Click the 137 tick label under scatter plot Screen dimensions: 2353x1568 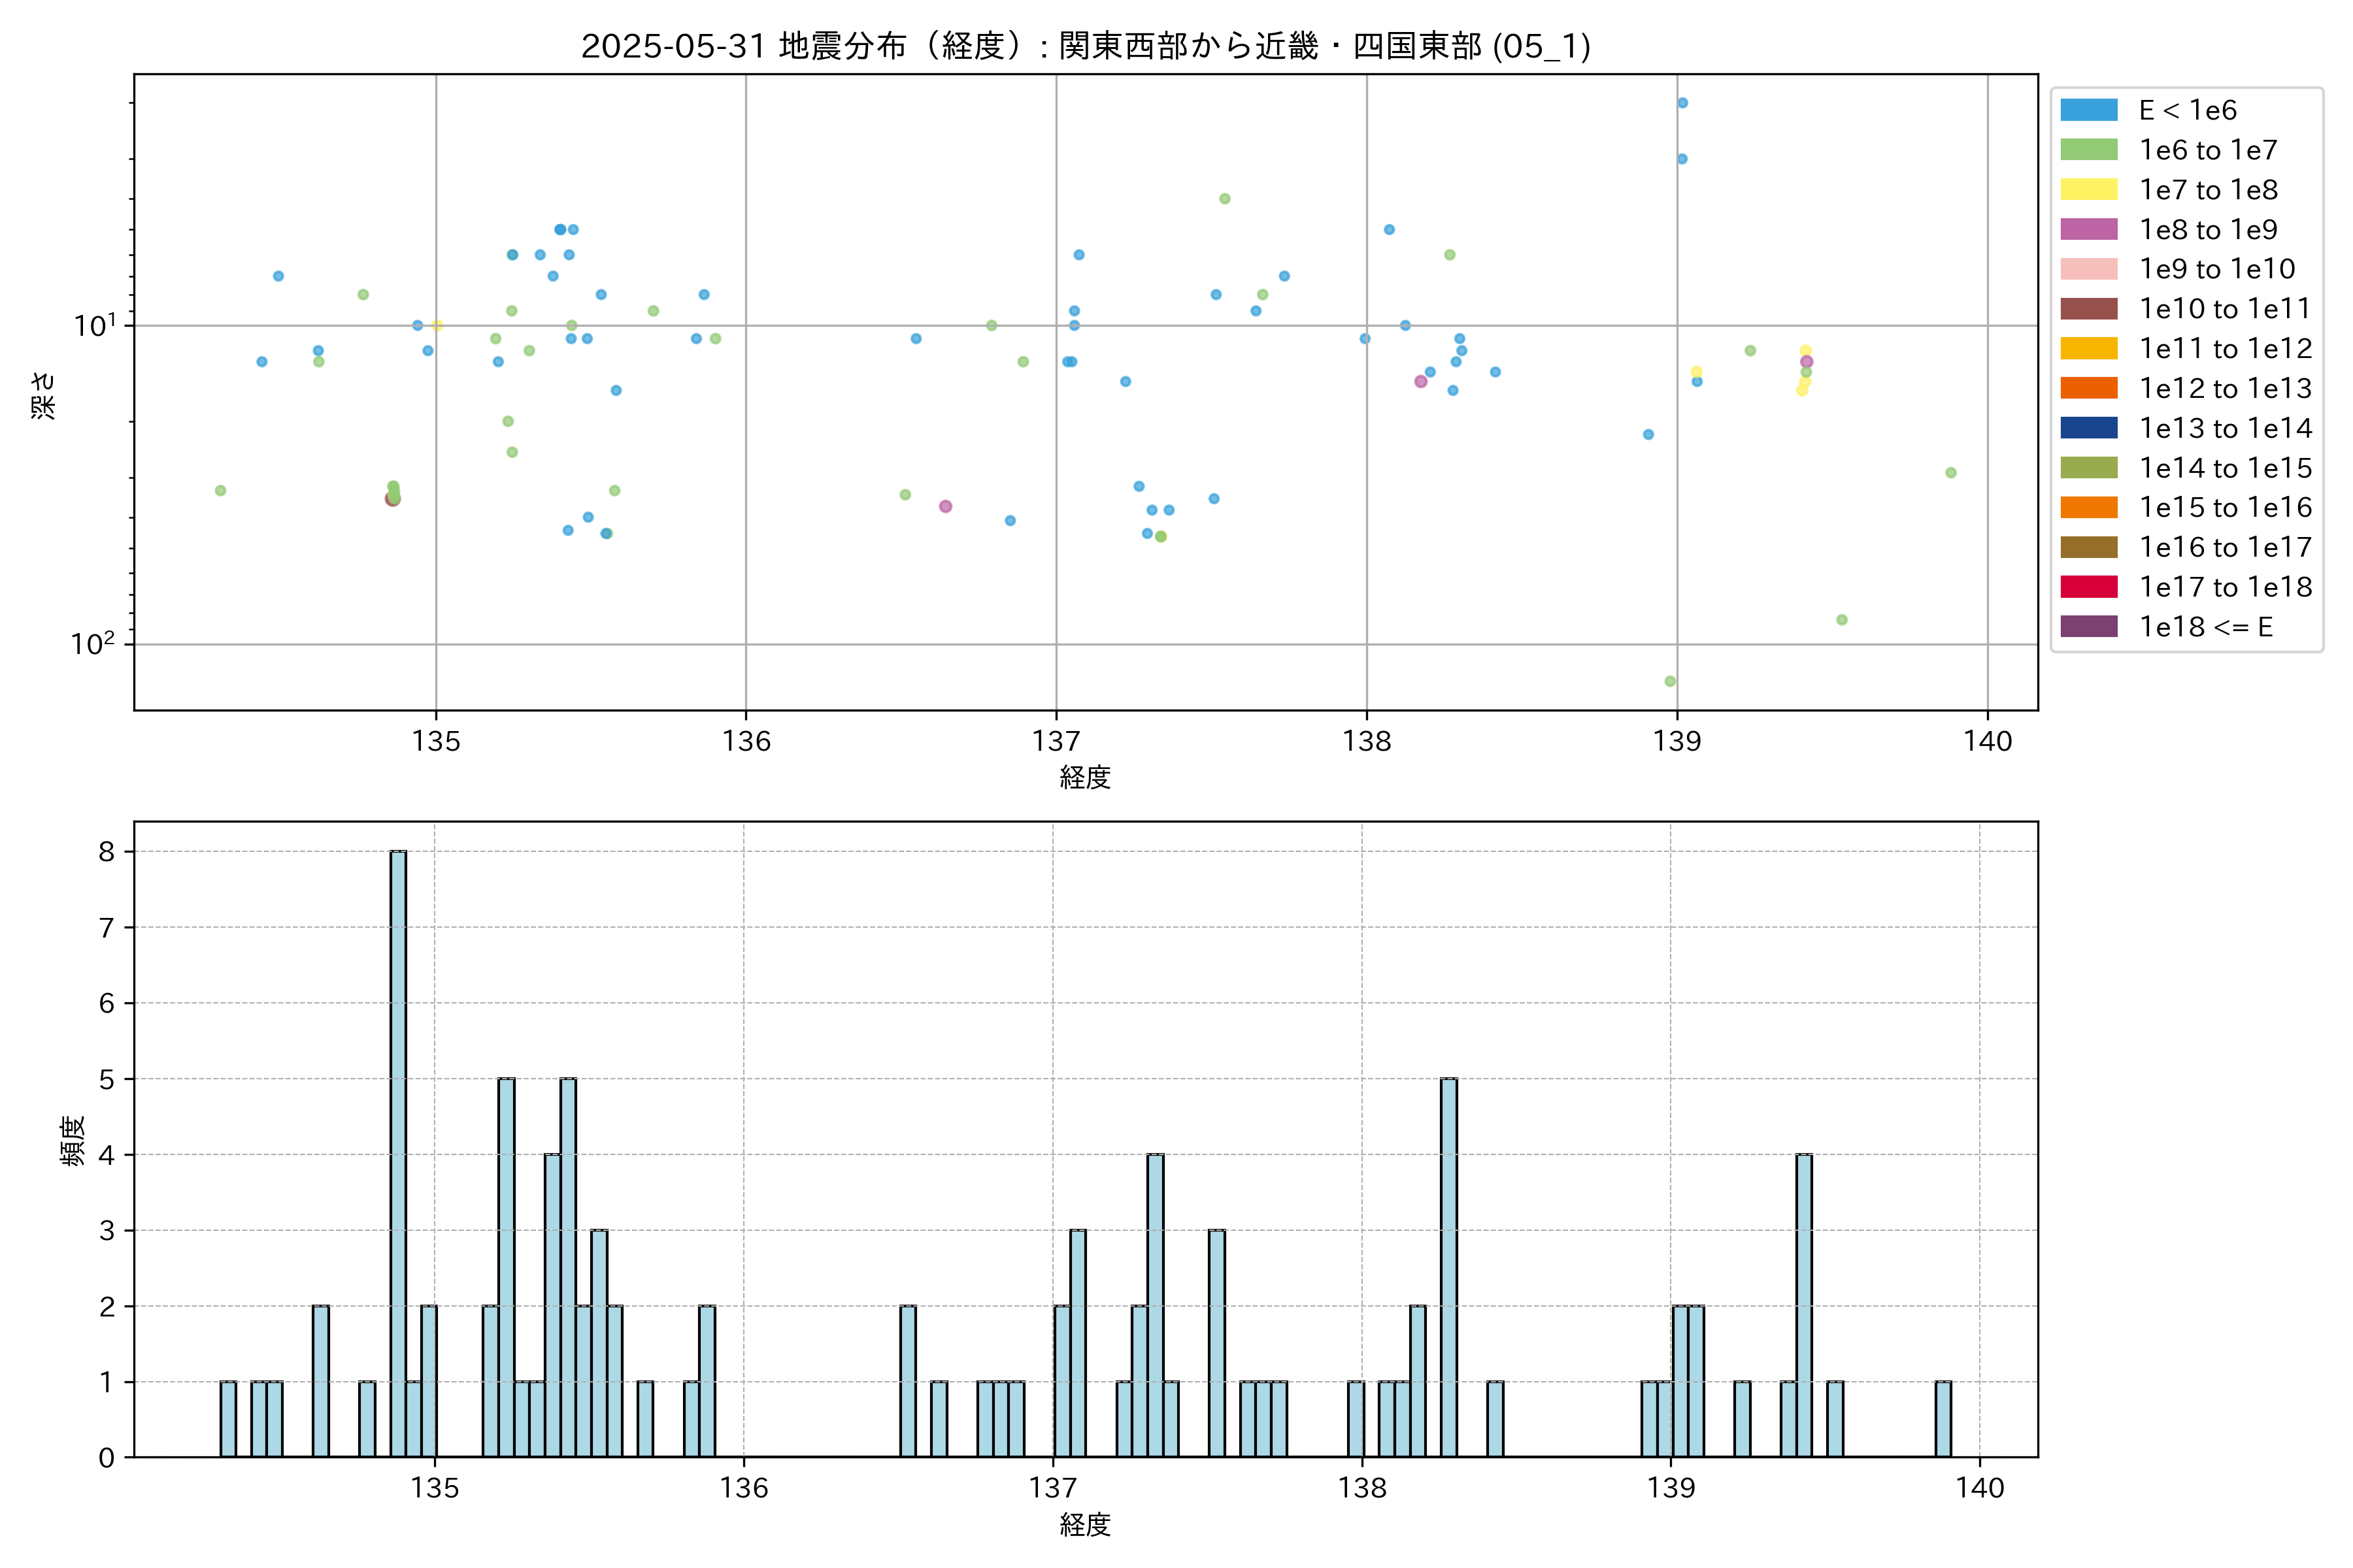click(x=1056, y=742)
